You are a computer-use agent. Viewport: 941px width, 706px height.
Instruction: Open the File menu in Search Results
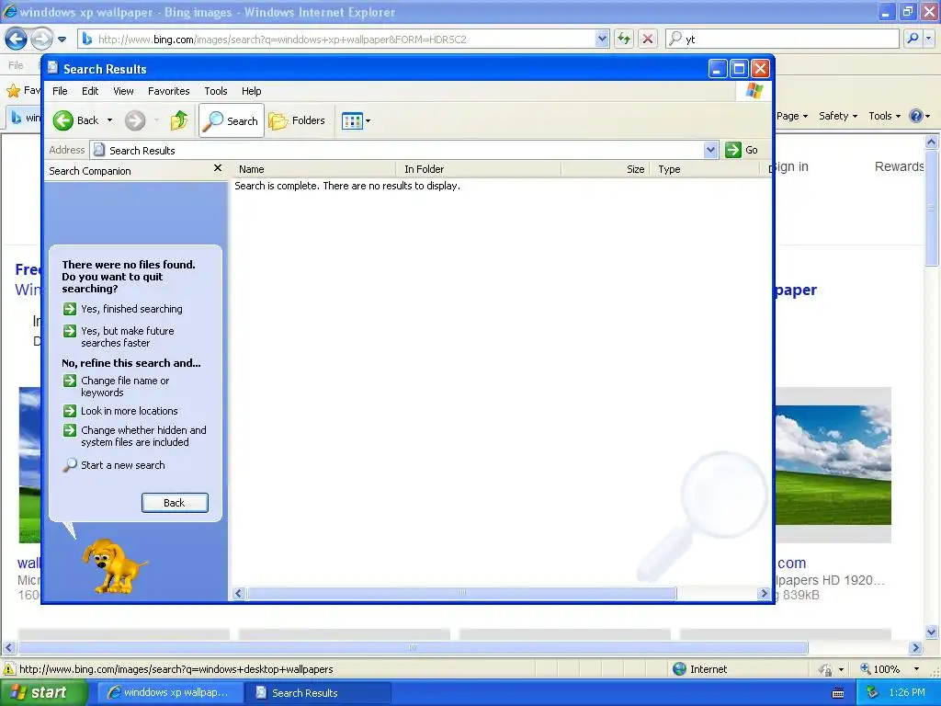click(60, 91)
